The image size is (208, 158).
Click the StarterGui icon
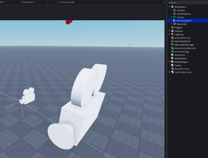pyautogui.click(x=172, y=55)
